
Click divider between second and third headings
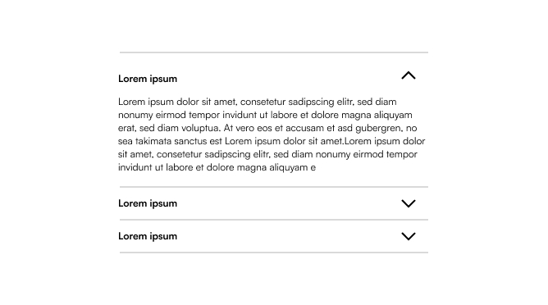click(x=274, y=220)
